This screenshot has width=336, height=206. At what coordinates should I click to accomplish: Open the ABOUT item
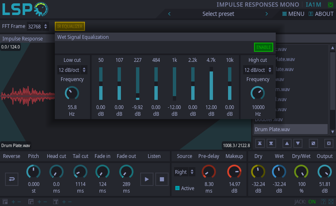[321, 14]
